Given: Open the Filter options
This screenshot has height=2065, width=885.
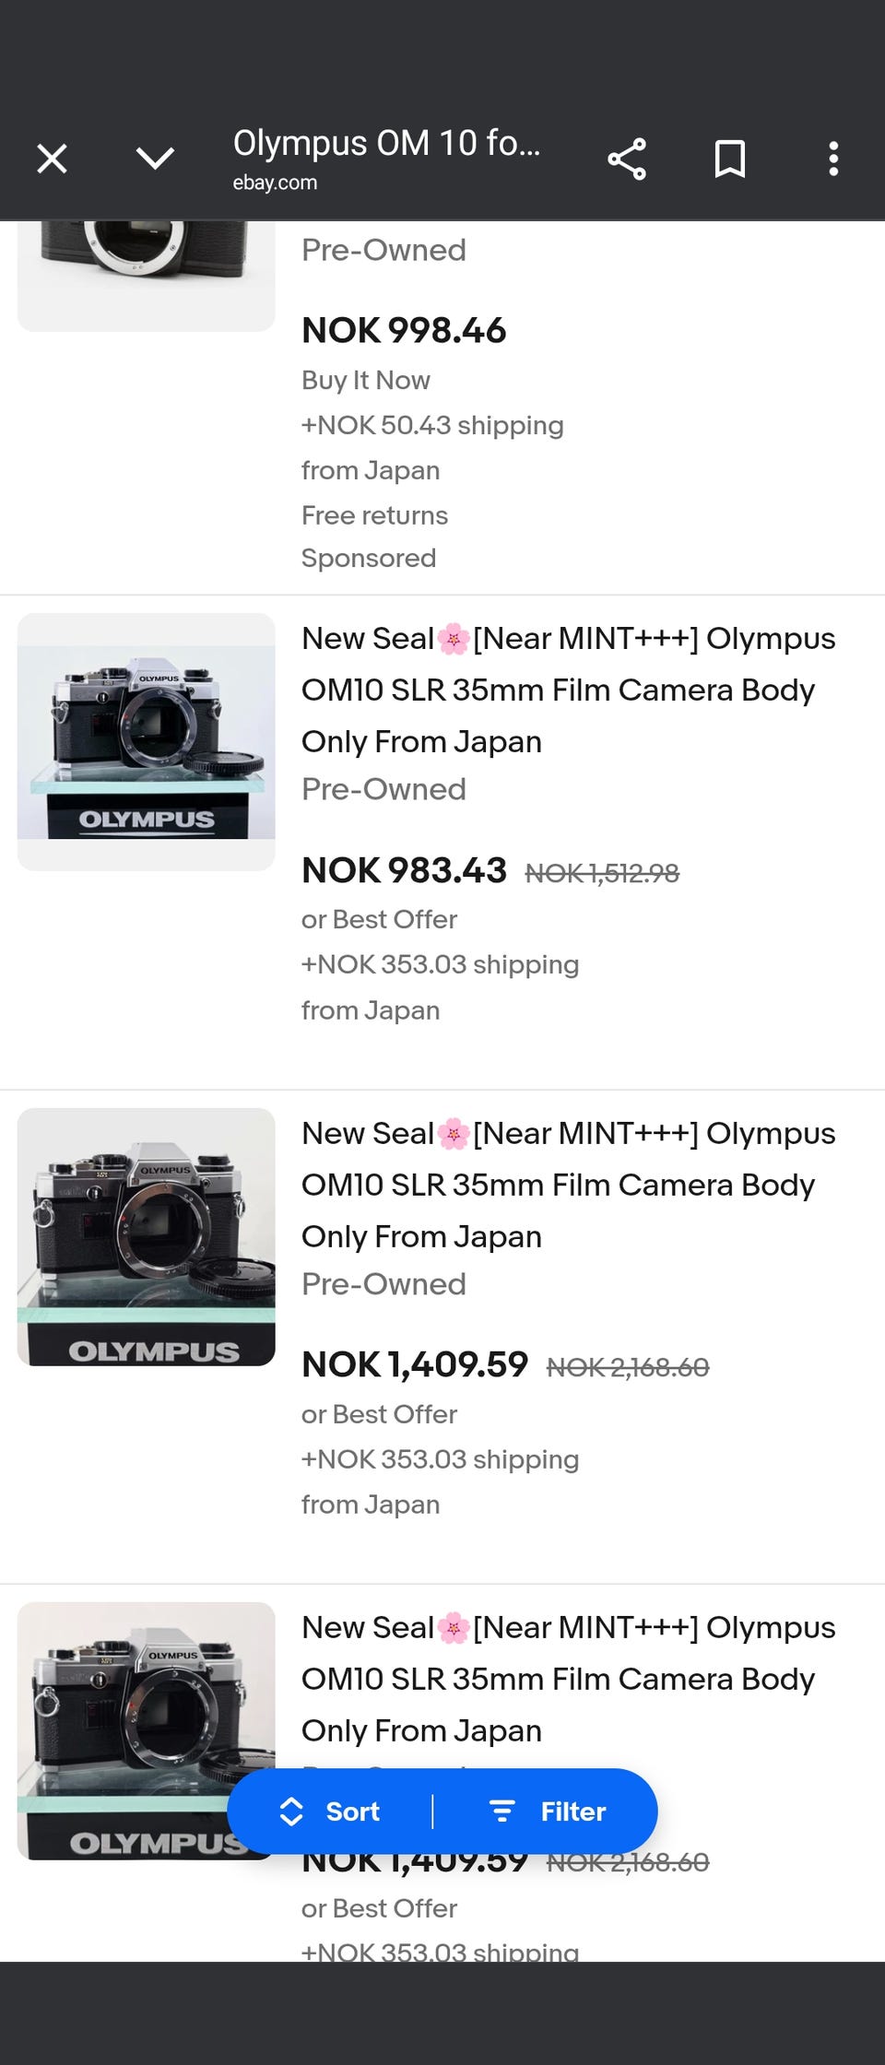Looking at the screenshot, I should click(547, 1811).
